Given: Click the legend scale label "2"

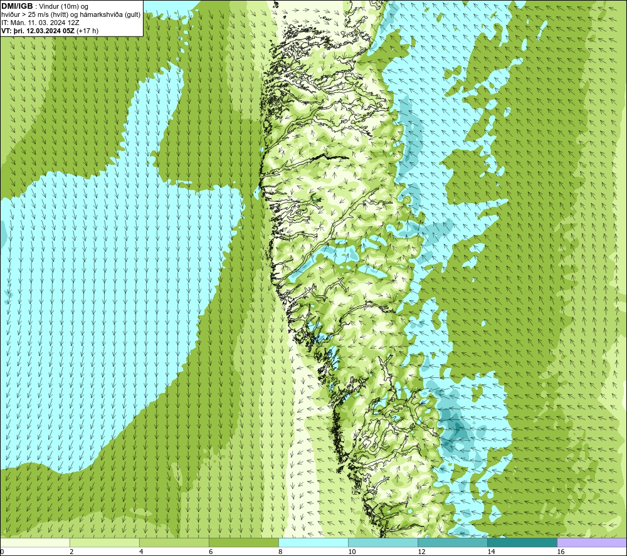Looking at the screenshot, I should click(x=71, y=552).
